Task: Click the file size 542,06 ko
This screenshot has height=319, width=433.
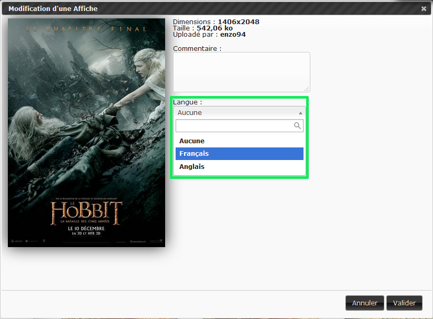Action: click(x=214, y=28)
